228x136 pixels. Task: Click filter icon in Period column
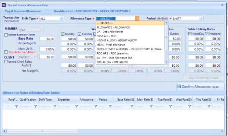coord(110,106)
